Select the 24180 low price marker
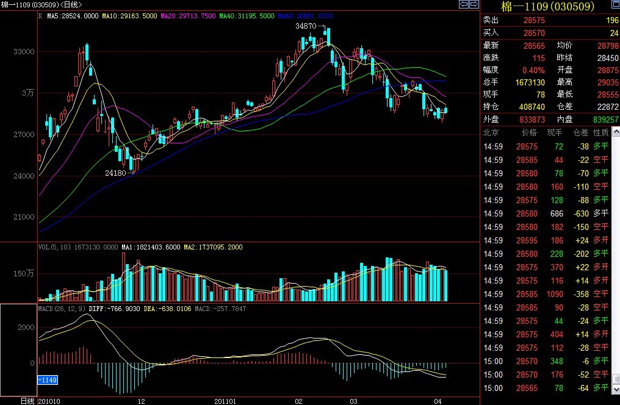Image resolution: width=620 pixels, height=405 pixels. (115, 173)
